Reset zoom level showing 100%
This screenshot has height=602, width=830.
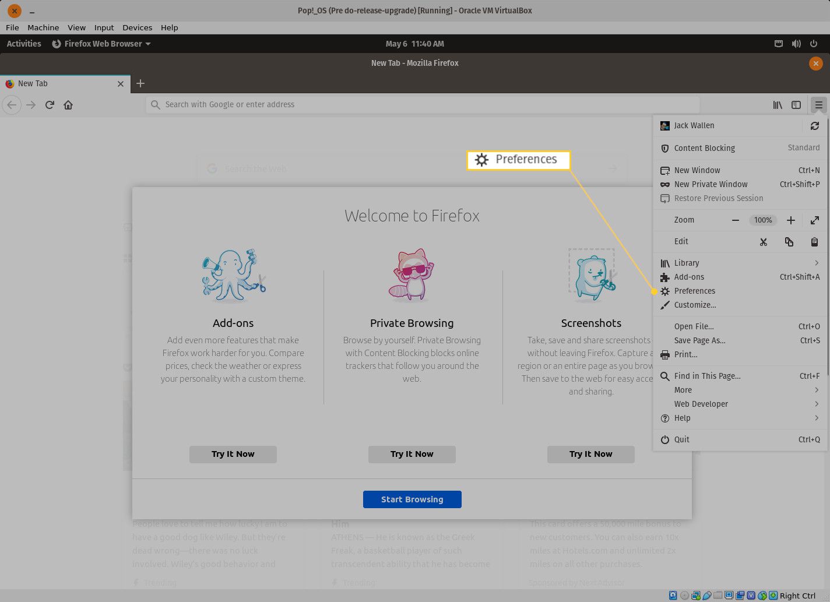tap(763, 220)
